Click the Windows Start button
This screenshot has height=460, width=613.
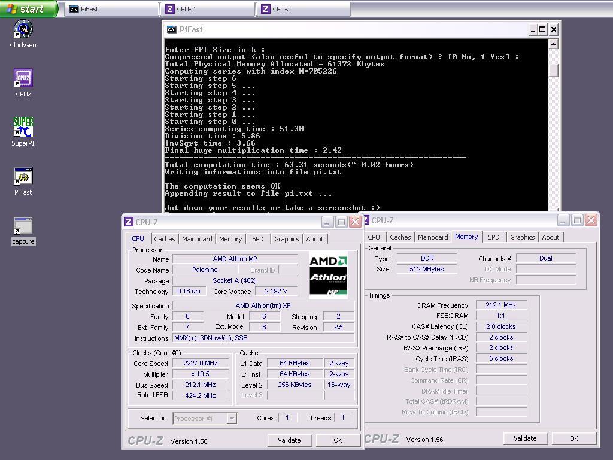click(29, 8)
